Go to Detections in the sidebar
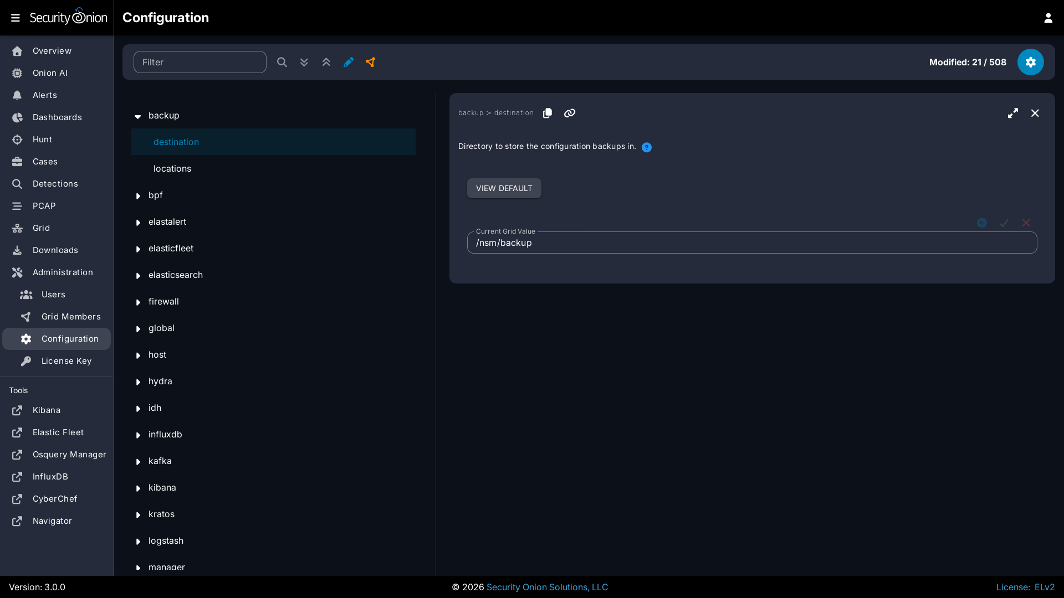 coord(55,184)
